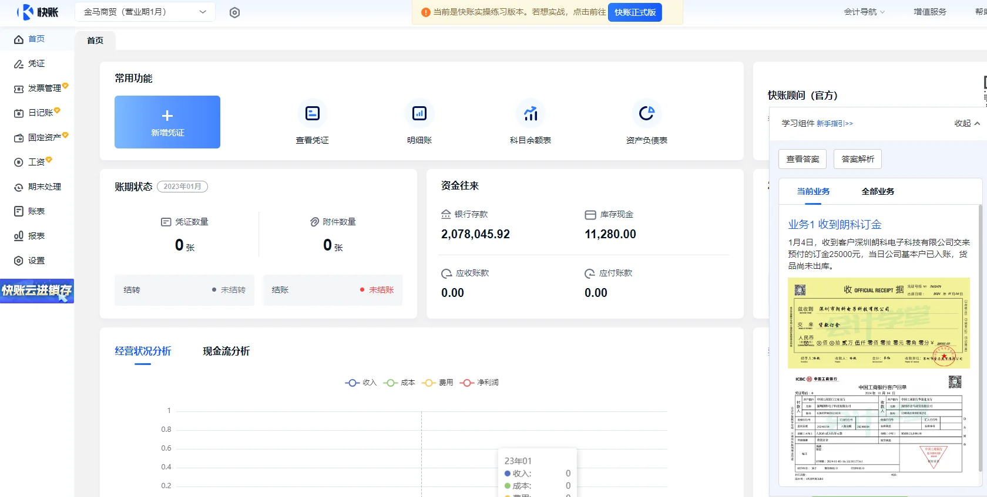This screenshot has height=497, width=987.
Task: Click the advisor panel vertical scrollbar
Action: (x=980, y=339)
